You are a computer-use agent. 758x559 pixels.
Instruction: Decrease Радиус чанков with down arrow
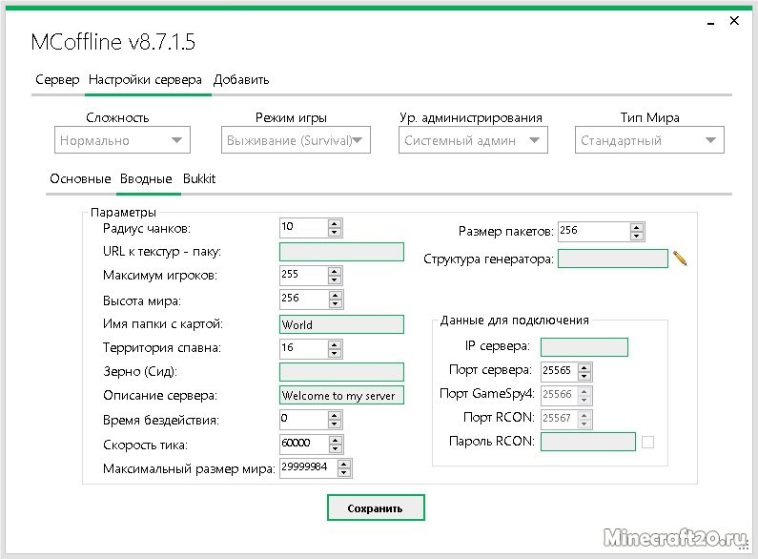point(335,232)
